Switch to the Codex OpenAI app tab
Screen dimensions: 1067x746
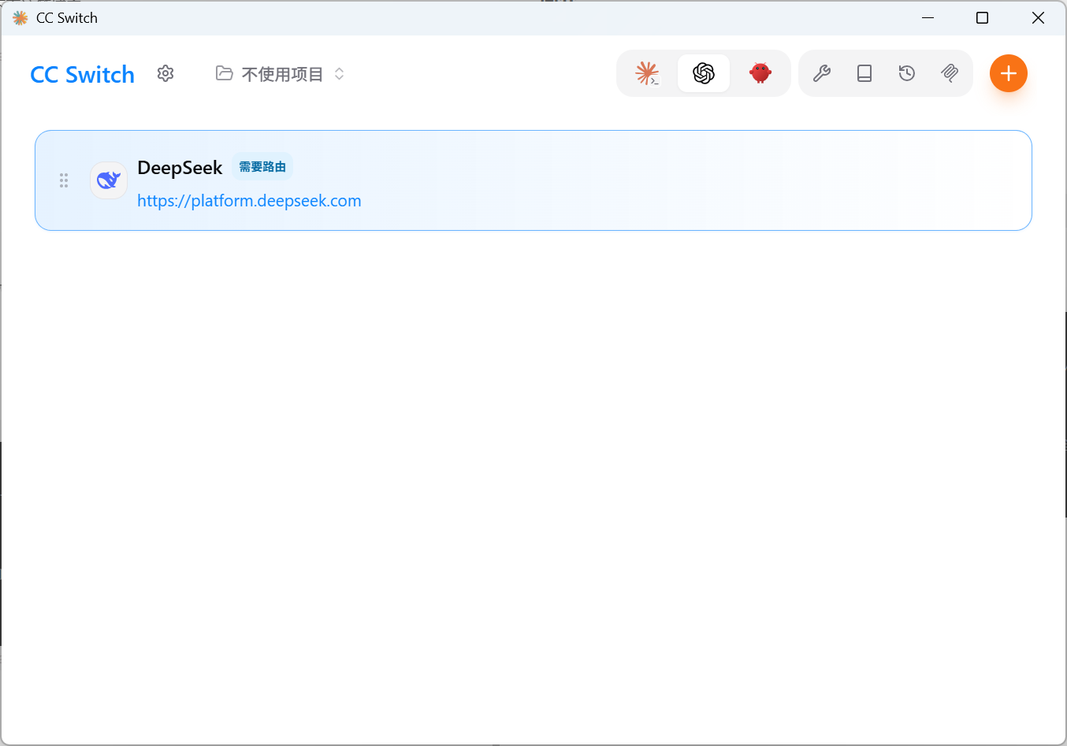pyautogui.click(x=704, y=73)
